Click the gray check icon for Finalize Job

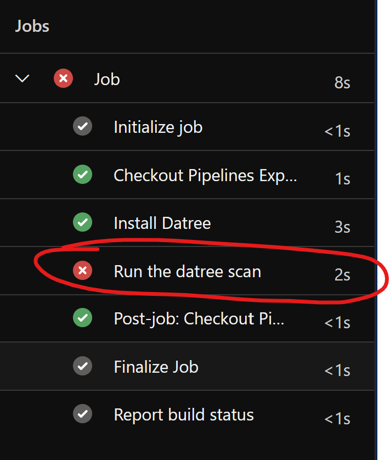tap(83, 366)
